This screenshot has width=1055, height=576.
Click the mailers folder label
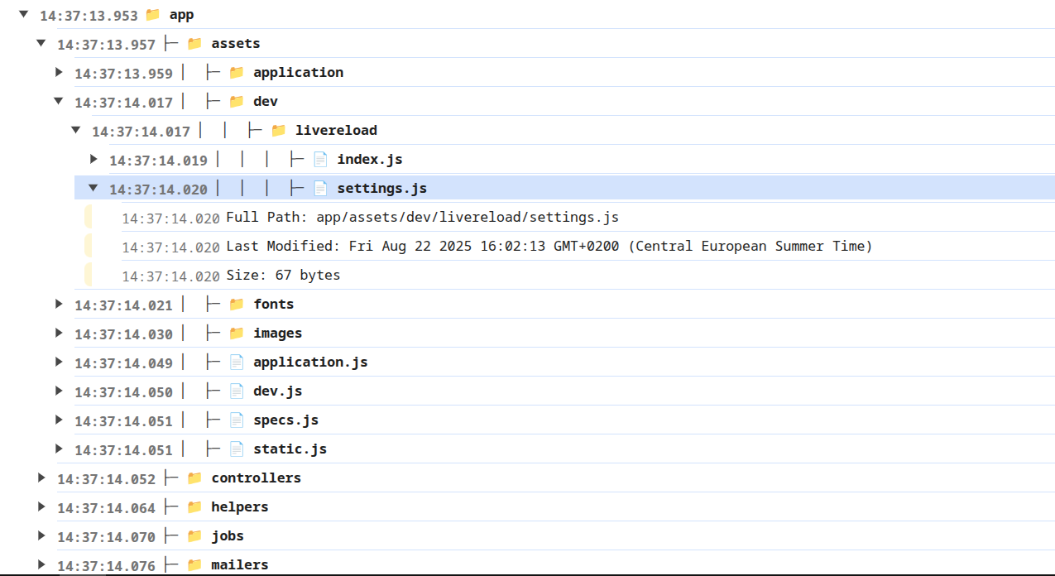click(239, 565)
